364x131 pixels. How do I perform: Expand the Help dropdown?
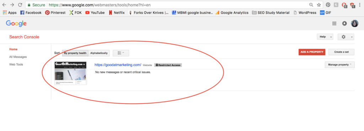pos(325,37)
